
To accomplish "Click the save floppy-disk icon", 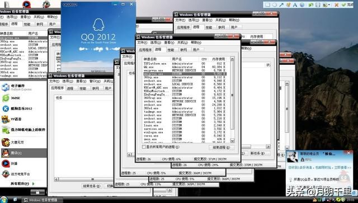I will [318, 4].
